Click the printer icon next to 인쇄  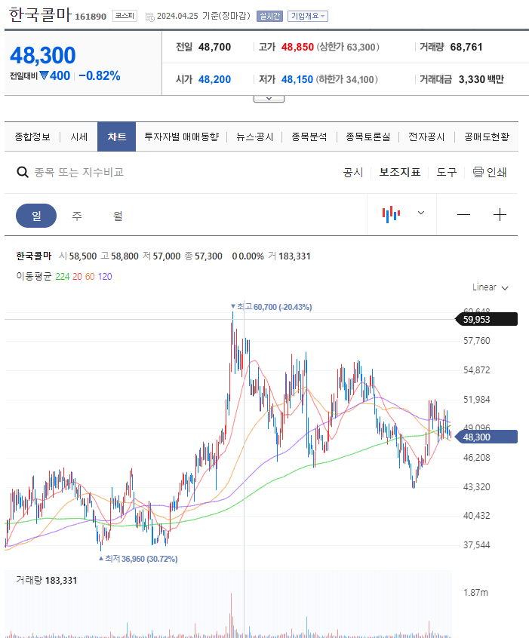[478, 172]
